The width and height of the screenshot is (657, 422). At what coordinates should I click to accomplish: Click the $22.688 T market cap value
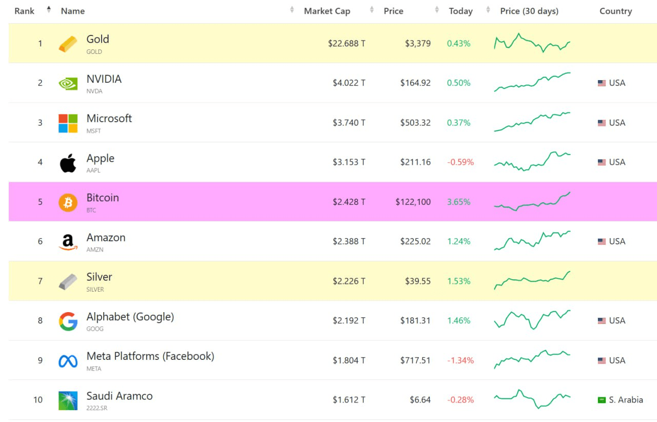click(346, 44)
